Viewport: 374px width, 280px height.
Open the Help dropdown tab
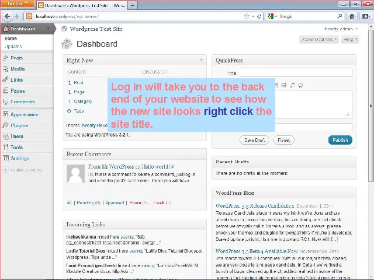point(350,39)
